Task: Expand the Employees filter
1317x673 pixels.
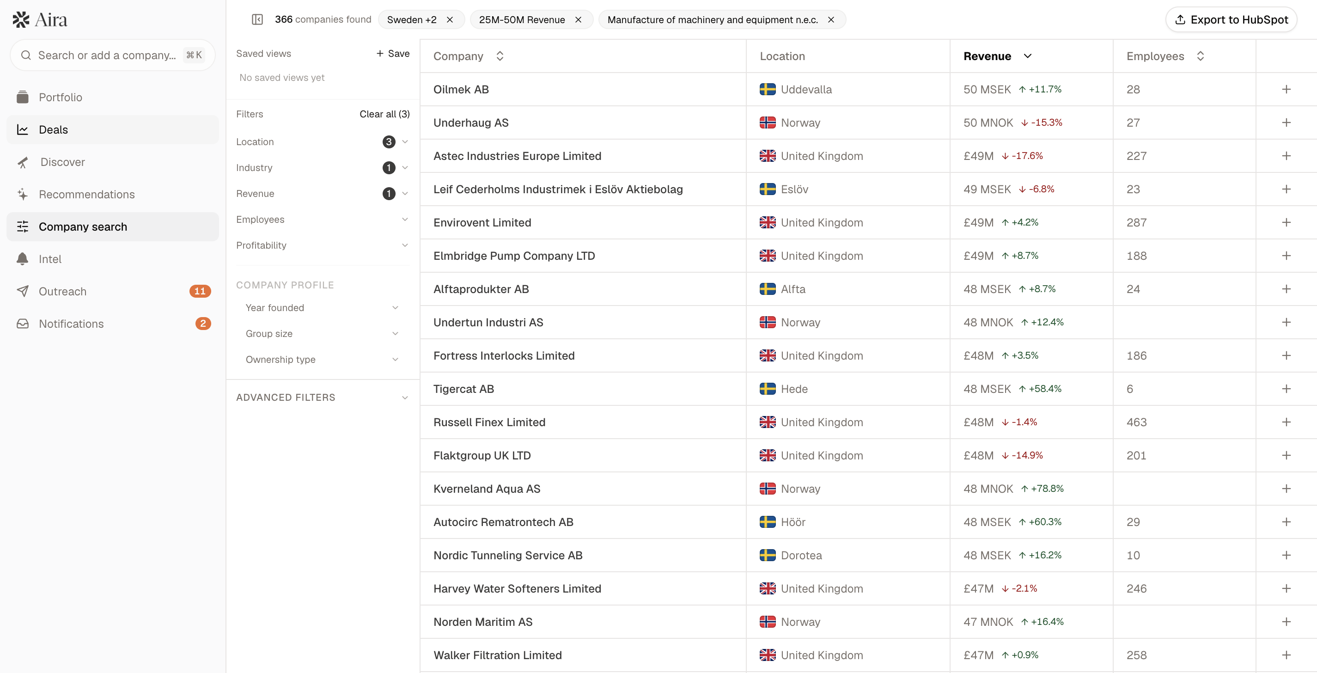Action: coord(323,220)
